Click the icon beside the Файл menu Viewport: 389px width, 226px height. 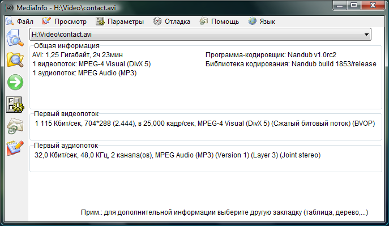pos(10,22)
